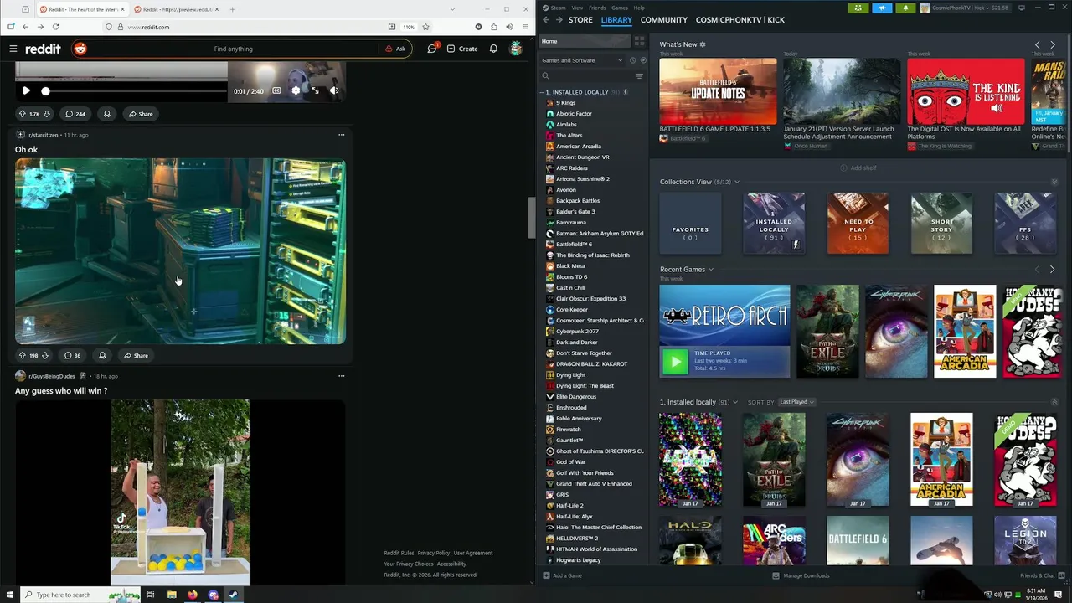Click the Ask button in search bar
The width and height of the screenshot is (1072, 603).
coord(395,49)
